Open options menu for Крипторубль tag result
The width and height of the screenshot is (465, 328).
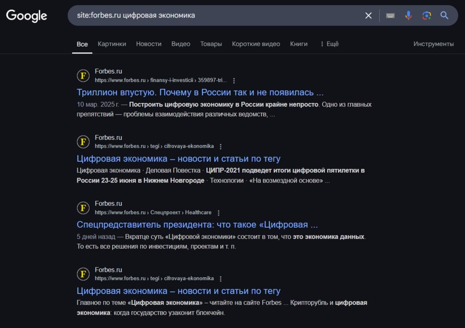220,279
